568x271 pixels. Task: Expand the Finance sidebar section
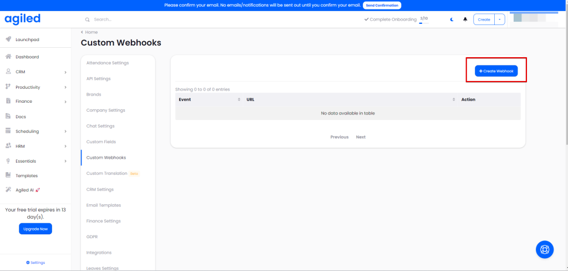coord(65,102)
